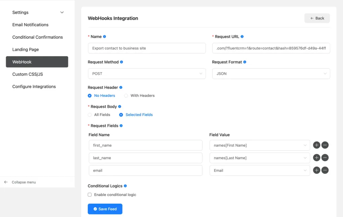Image resolution: width=343 pixels, height=217 pixels.
Task: Enable conditional logic checkbox
Action: click(90, 195)
